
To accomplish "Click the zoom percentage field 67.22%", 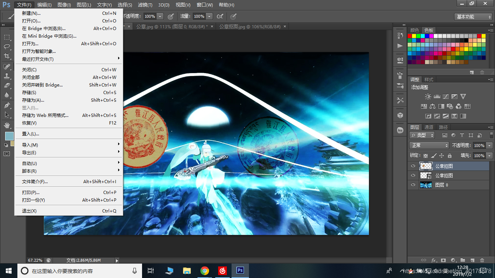I will click(35, 260).
